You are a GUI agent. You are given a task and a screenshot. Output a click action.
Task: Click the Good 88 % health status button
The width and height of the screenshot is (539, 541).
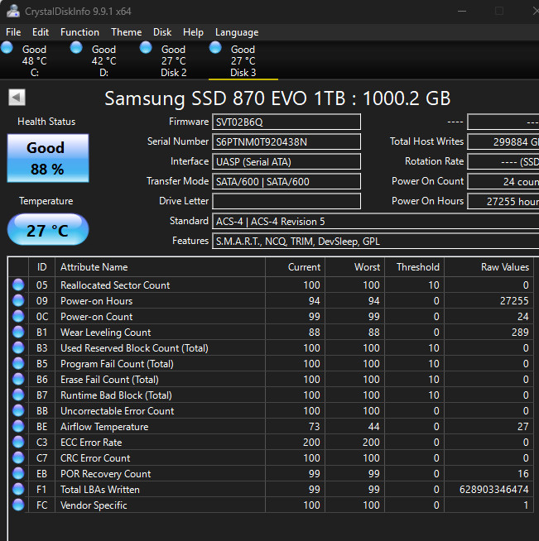48,158
